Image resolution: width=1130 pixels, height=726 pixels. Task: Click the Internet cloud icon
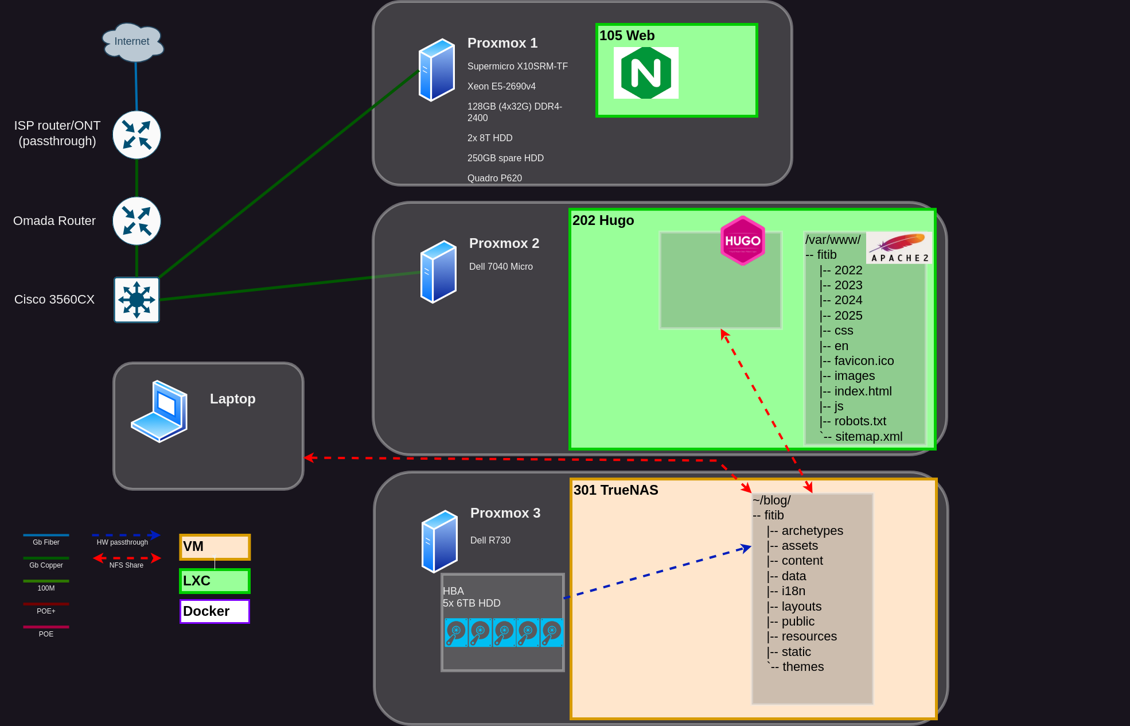[x=133, y=42]
